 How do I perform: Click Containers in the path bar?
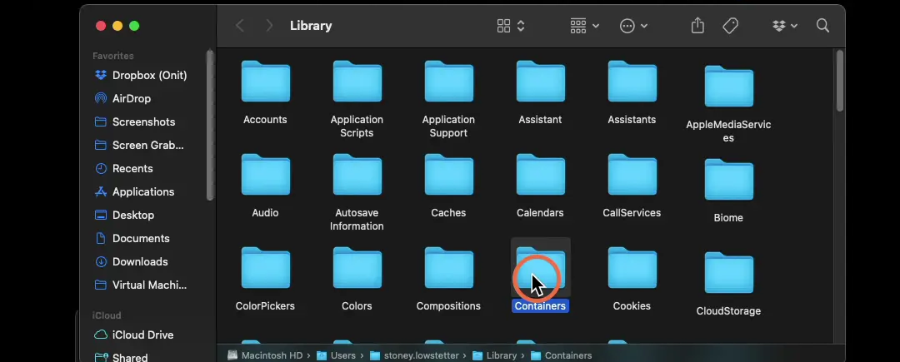click(x=561, y=355)
